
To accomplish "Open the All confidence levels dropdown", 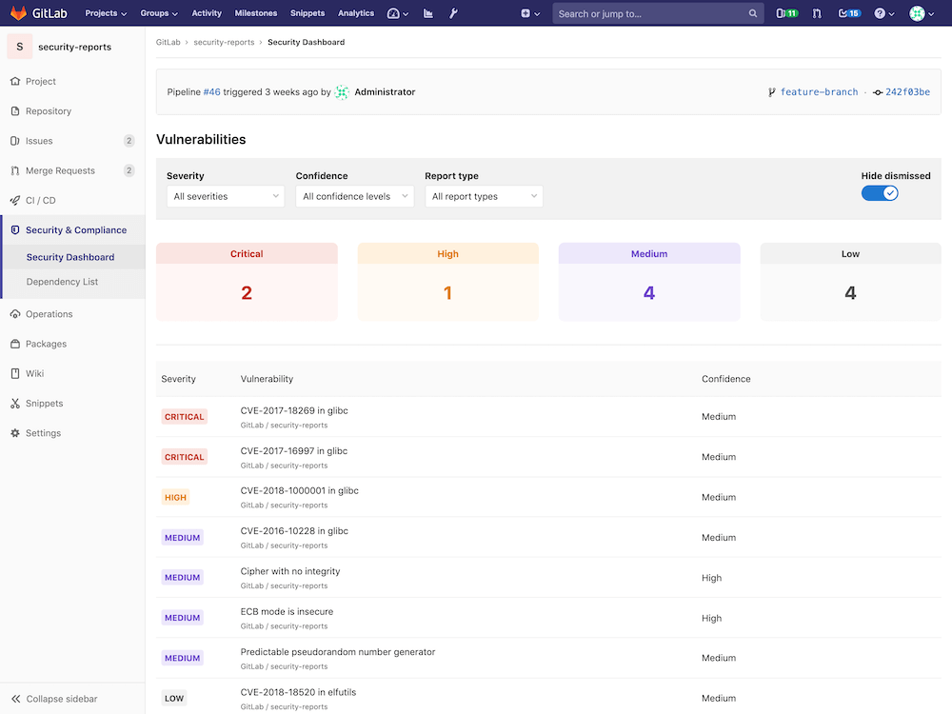I will coord(354,196).
